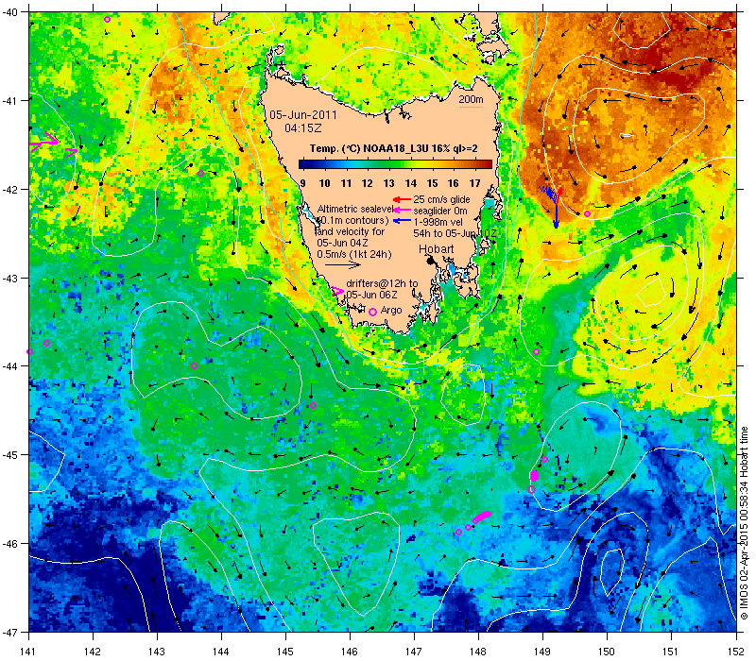756x661 pixels.
Task: Click the Argo float marker near 142E, 40S
Action: click(107, 20)
